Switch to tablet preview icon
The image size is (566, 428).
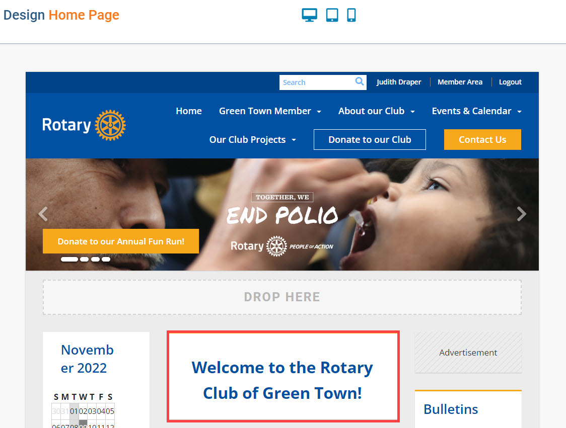coord(332,15)
